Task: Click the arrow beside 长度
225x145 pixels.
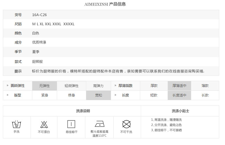Action: pos(115,95)
